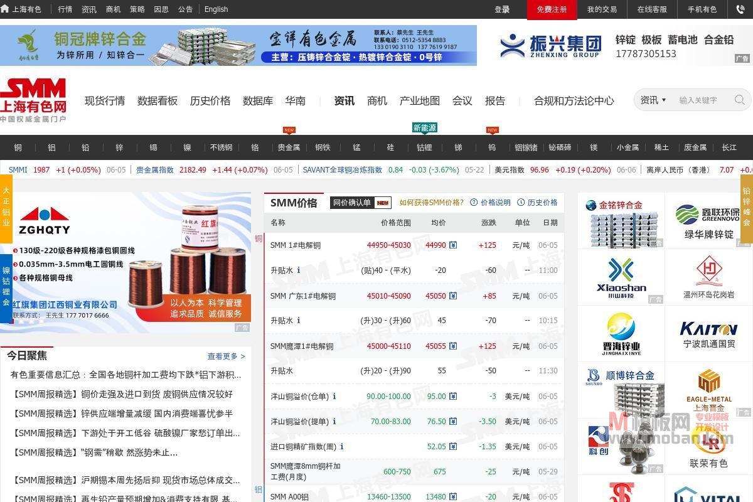Open the 温州环岛花岗岩 ad logo
The width and height of the screenshot is (753, 502).
[x=709, y=277]
